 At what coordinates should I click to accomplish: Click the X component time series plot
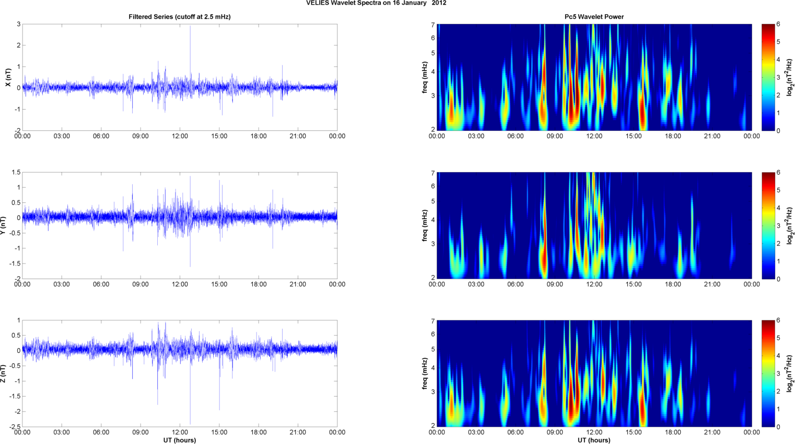click(x=180, y=77)
